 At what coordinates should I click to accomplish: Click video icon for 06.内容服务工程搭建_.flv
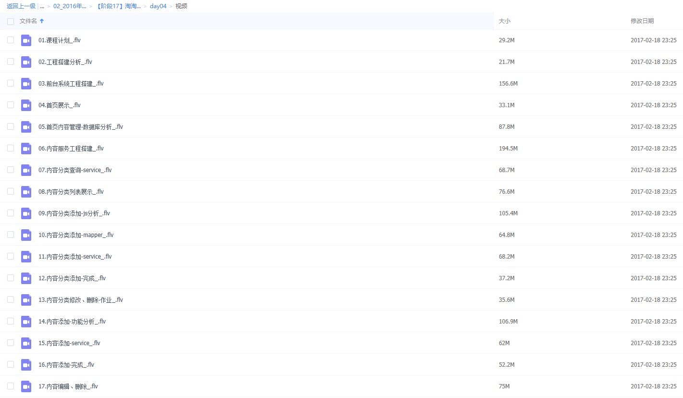(26, 149)
